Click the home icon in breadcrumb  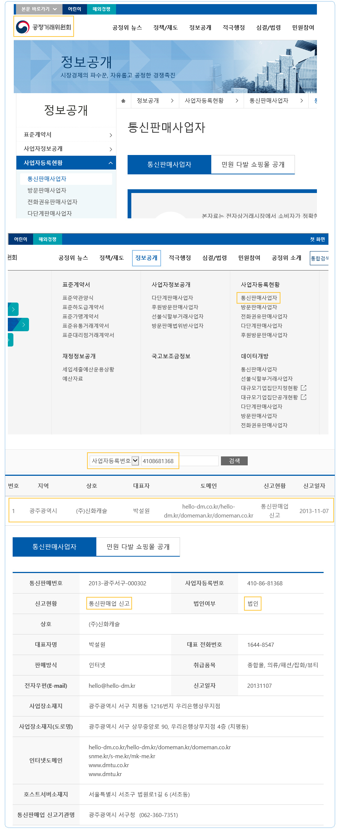[x=123, y=101]
